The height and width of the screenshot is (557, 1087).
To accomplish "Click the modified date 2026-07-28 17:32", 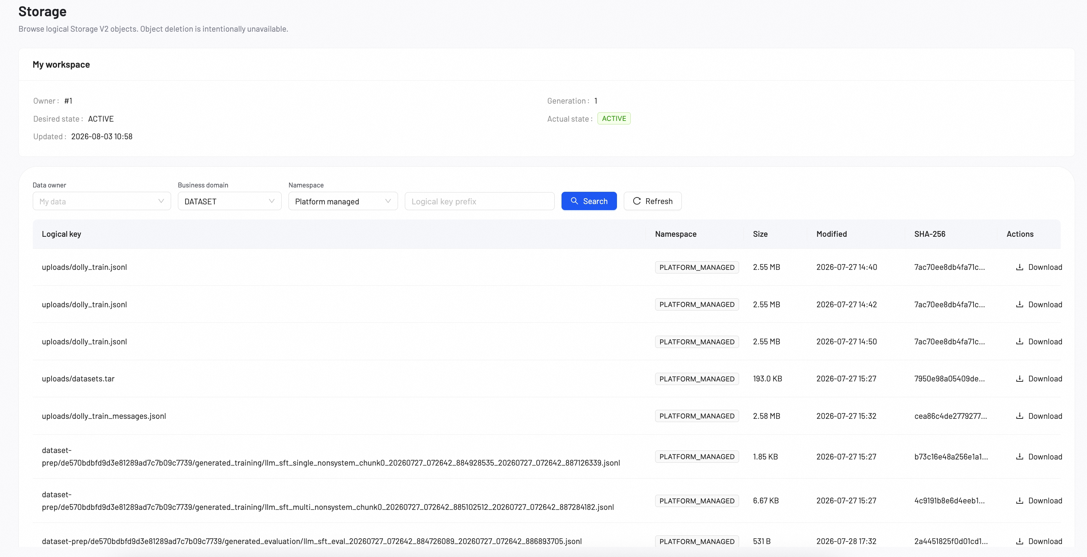I will [846, 542].
